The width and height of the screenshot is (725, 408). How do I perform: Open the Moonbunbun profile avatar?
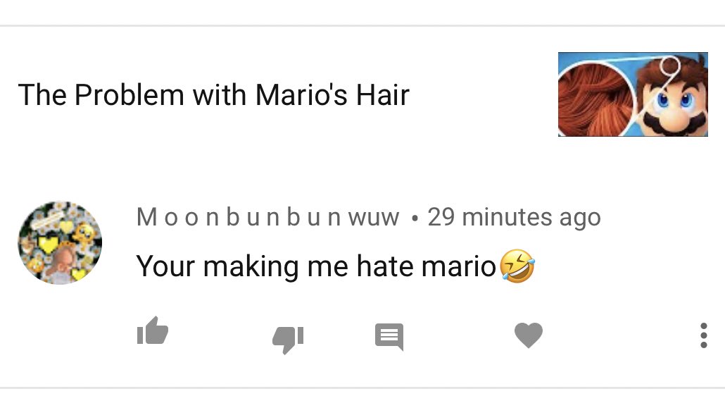click(x=60, y=242)
